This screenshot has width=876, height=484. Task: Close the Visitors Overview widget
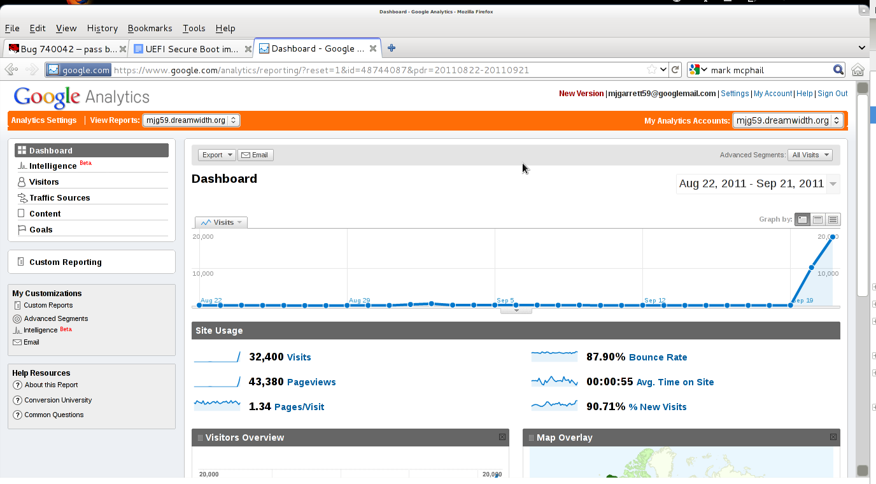502,437
